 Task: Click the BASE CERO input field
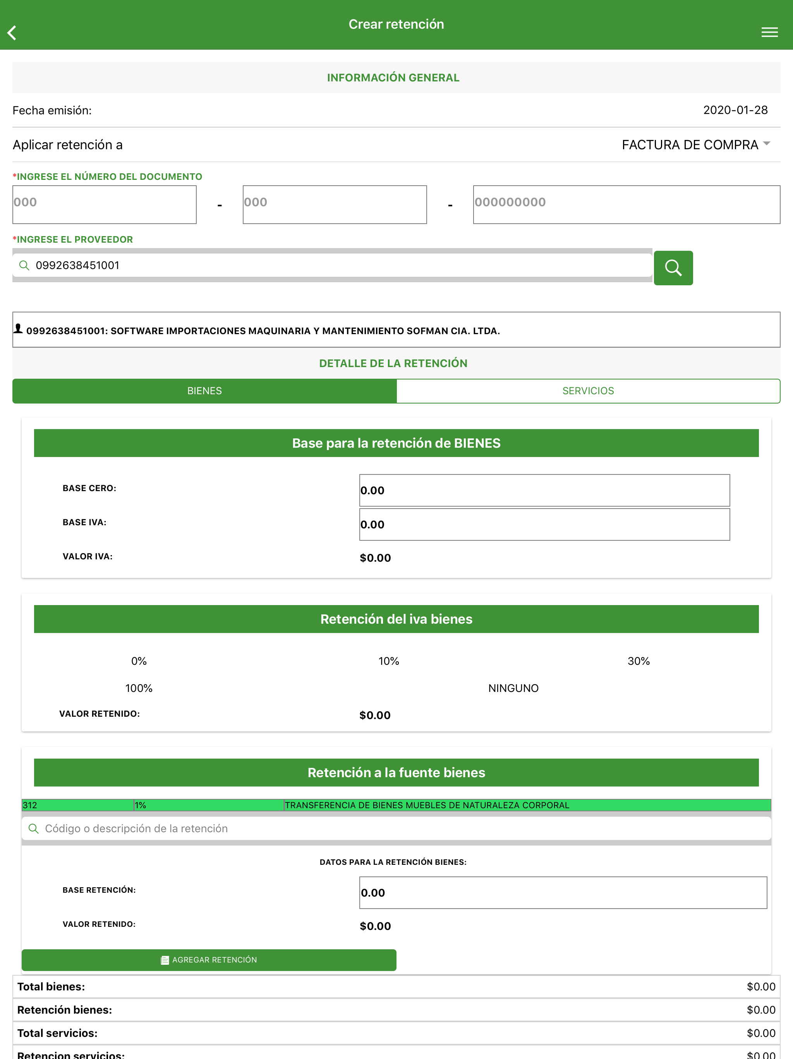tap(544, 490)
